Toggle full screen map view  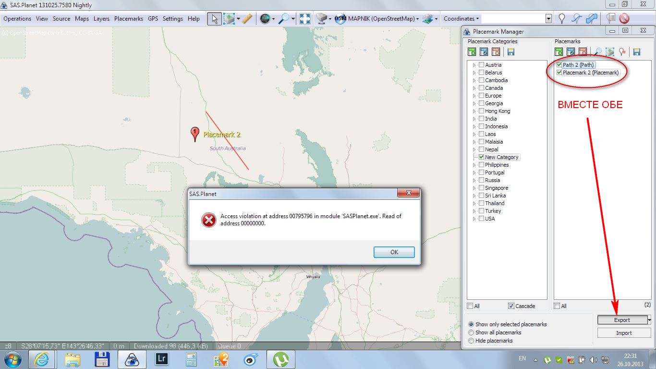coord(305,19)
